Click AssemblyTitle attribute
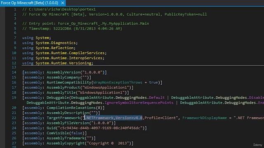Viewport: 264px width, 148px height. [61, 92]
